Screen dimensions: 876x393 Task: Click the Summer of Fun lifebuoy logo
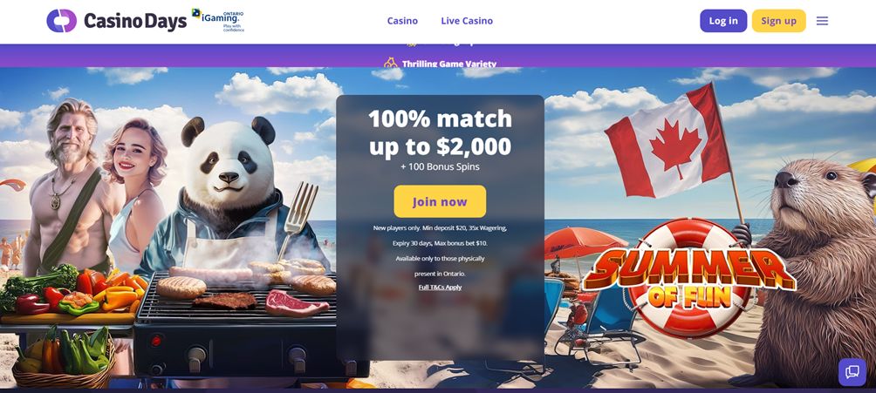click(688, 275)
